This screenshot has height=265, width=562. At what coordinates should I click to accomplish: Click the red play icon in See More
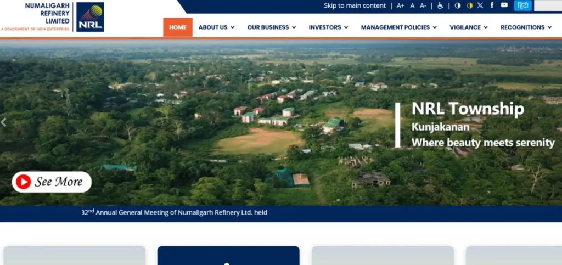[x=23, y=182]
